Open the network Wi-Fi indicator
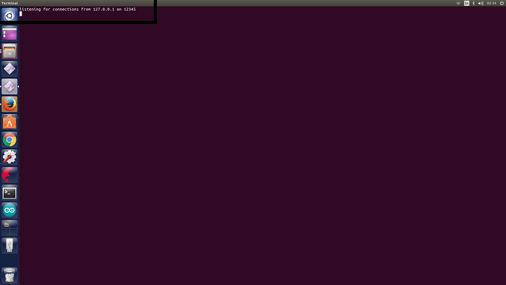Image resolution: width=506 pixels, height=285 pixels. point(458,3)
